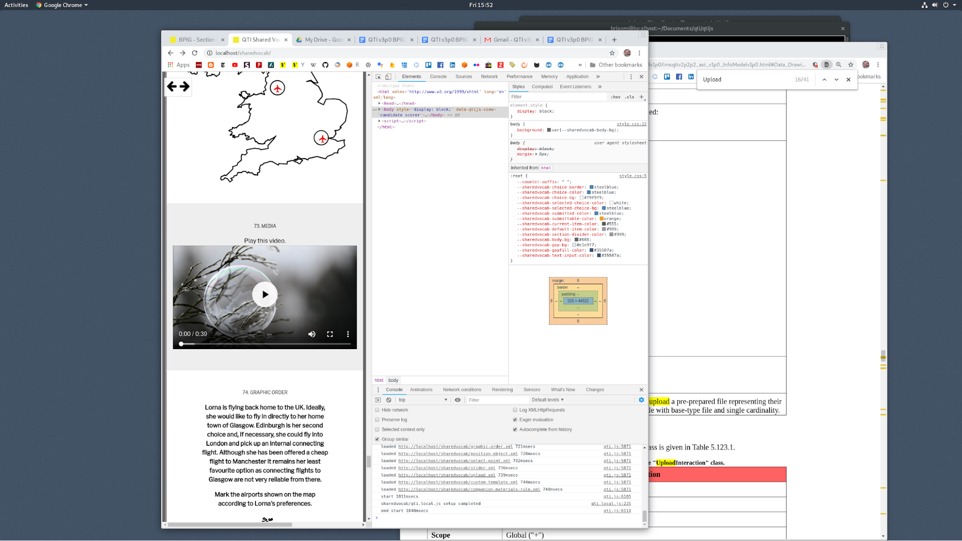Switch to the Network DevTools tab
The width and height of the screenshot is (962, 541).
[x=489, y=77]
